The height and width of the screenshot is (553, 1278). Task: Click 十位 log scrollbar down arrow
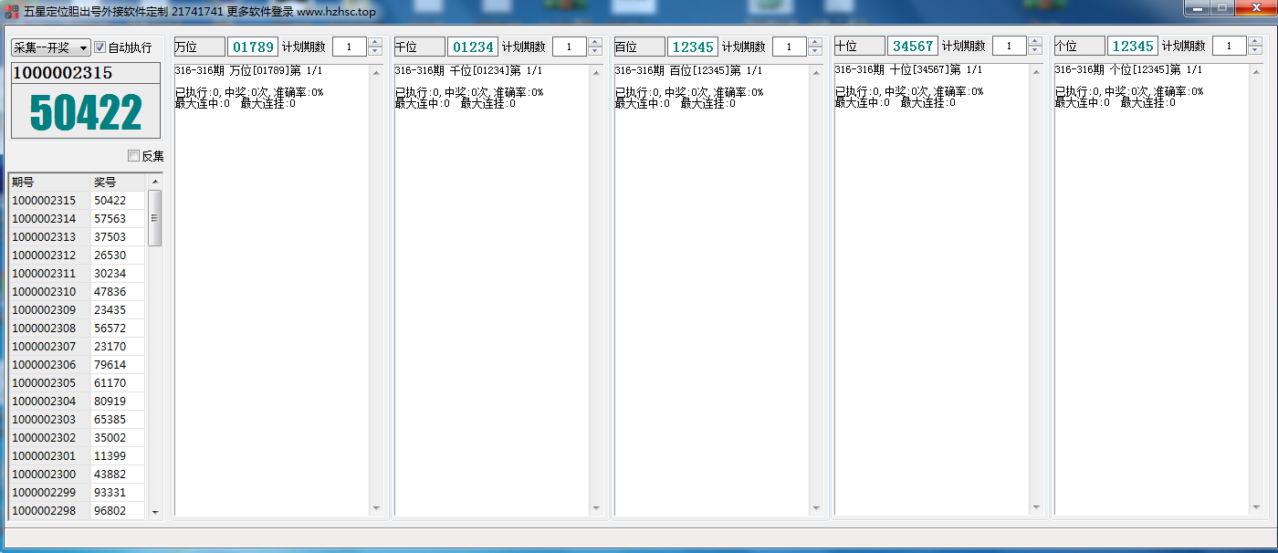tap(1037, 508)
